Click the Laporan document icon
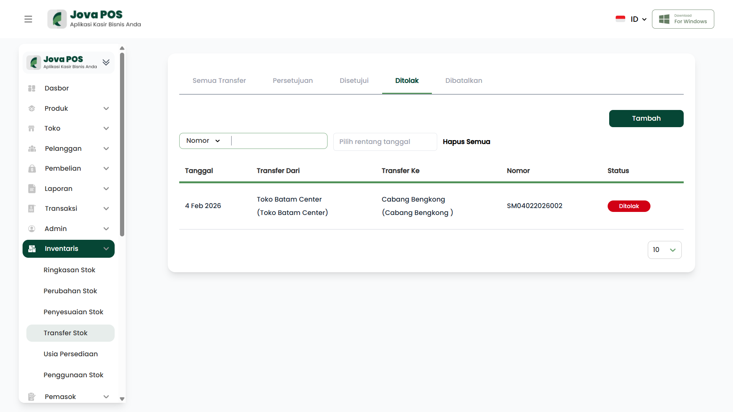 point(32,189)
